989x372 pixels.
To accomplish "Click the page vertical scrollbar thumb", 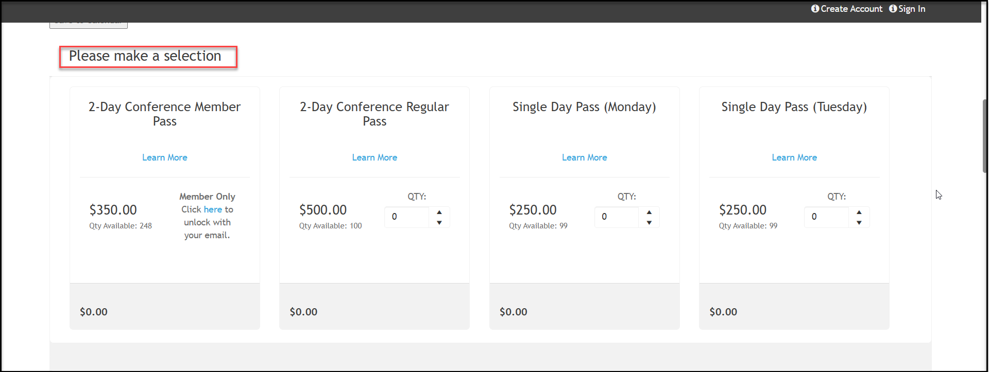I will coord(985,136).
